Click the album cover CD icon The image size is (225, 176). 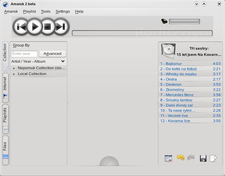coord(168,51)
